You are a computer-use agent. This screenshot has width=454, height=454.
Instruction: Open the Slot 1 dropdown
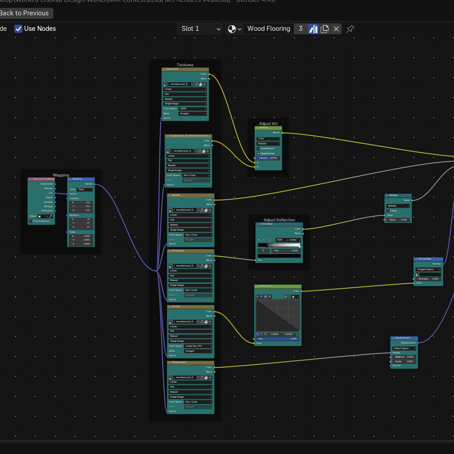pos(200,29)
